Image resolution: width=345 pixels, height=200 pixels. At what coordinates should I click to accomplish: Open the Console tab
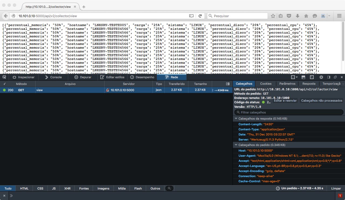tap(53, 77)
